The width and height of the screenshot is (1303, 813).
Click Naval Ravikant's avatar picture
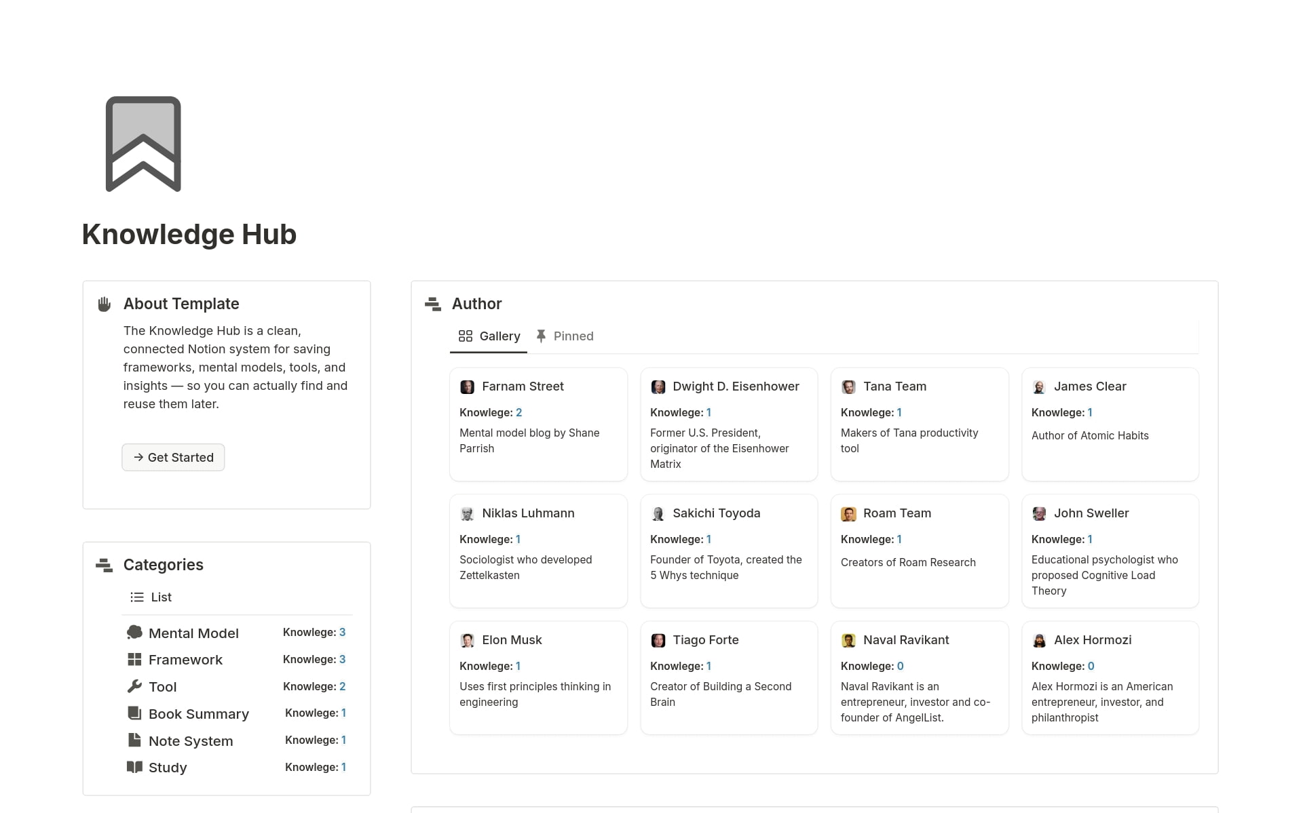pyautogui.click(x=848, y=639)
